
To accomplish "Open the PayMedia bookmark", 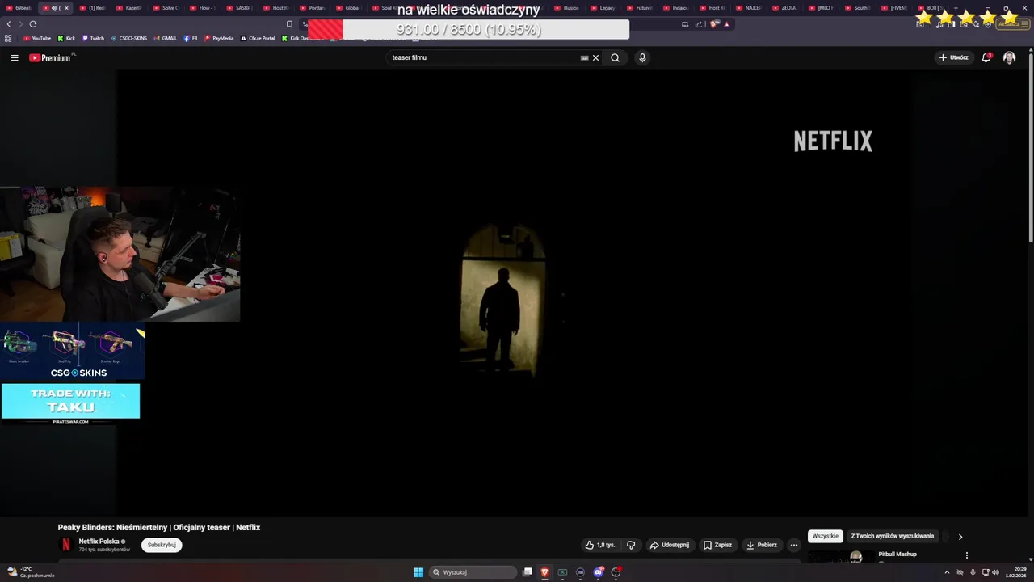I will click(x=219, y=38).
